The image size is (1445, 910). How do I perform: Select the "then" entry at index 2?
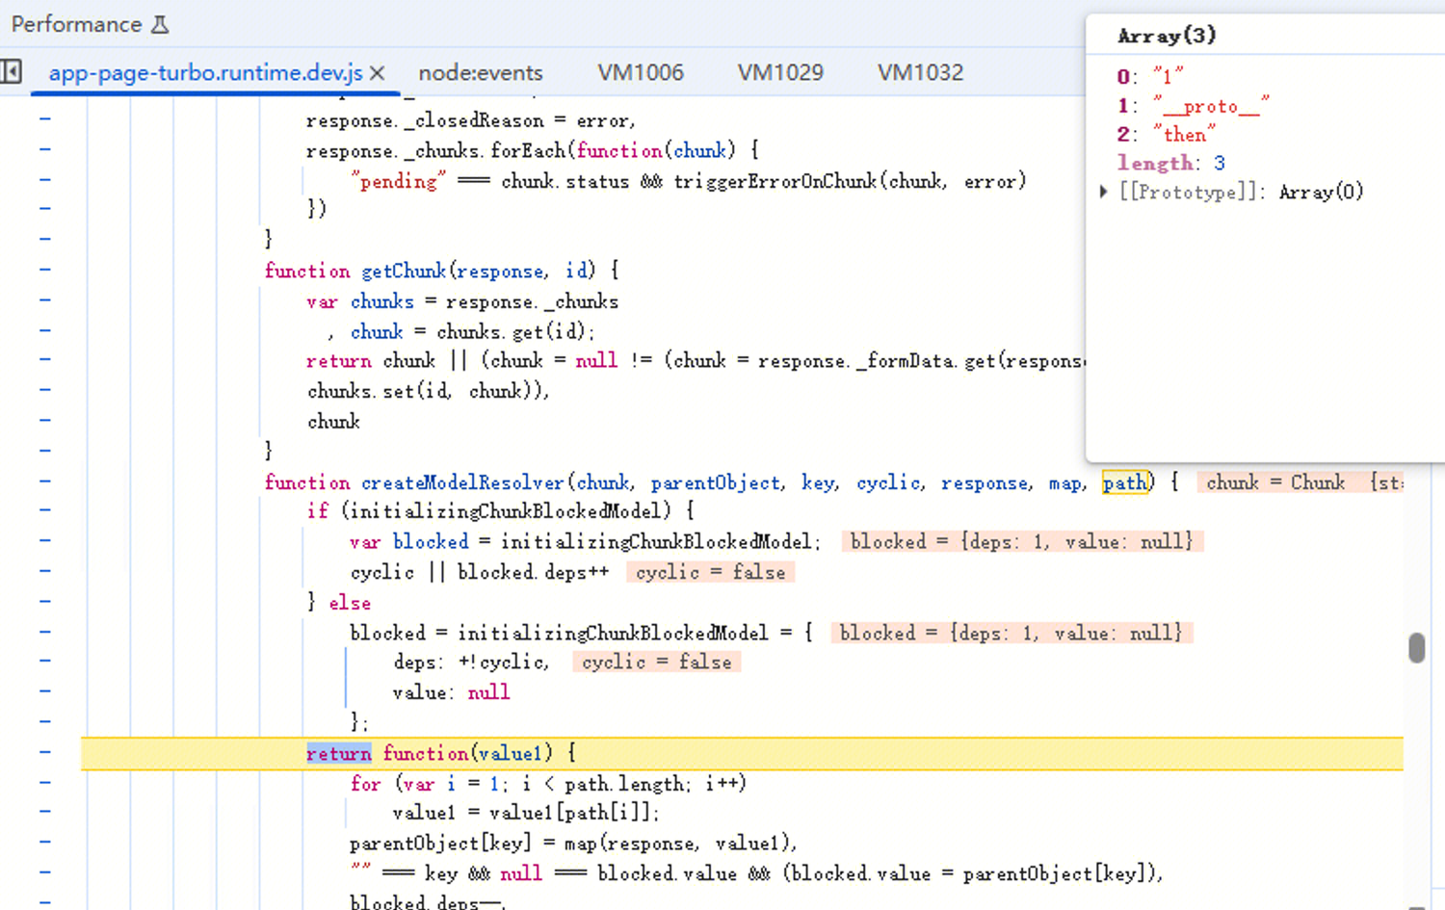1184,135
